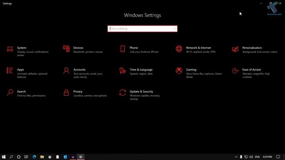Open taskbar search magnifier

[x=11, y=157]
